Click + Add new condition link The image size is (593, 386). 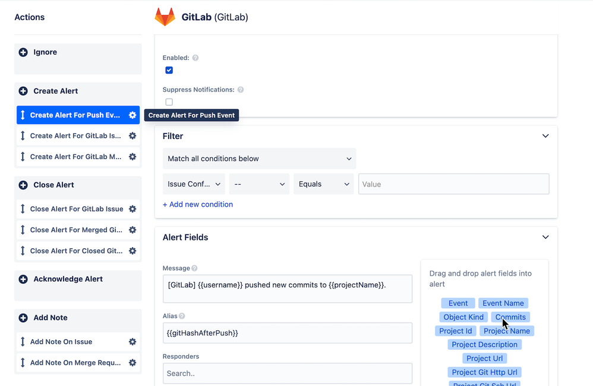pos(198,204)
